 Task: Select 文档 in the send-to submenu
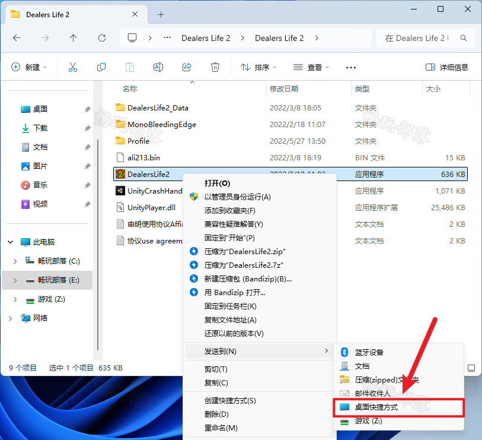[x=398, y=366]
